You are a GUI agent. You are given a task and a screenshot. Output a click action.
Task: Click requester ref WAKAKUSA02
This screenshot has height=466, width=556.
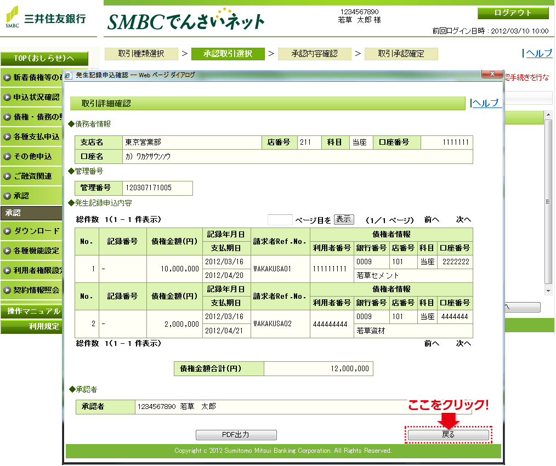coord(273,324)
